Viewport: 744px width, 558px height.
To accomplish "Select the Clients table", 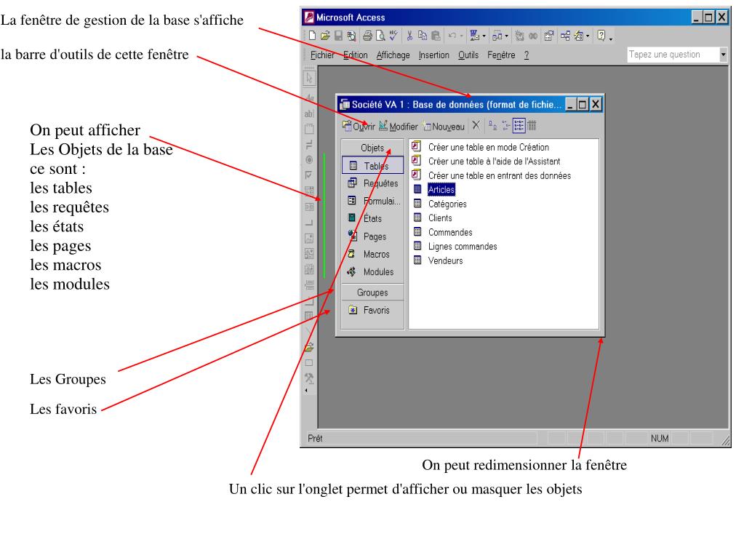I will tap(433, 218).
